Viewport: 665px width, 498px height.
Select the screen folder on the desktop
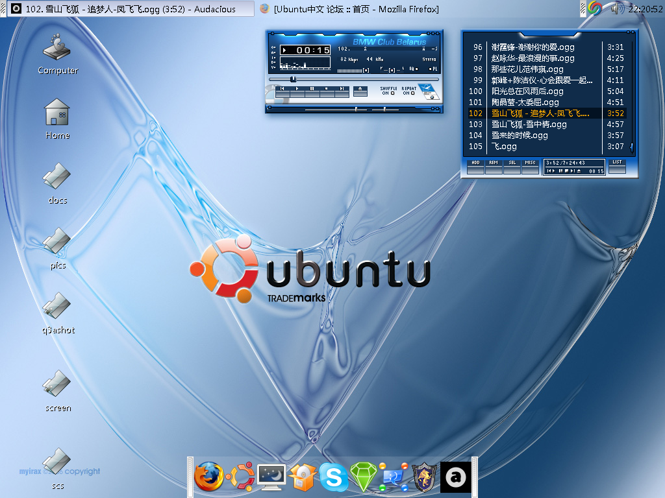(x=58, y=392)
